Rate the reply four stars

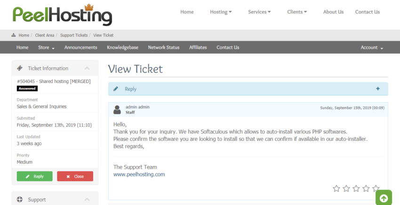coord(366,189)
